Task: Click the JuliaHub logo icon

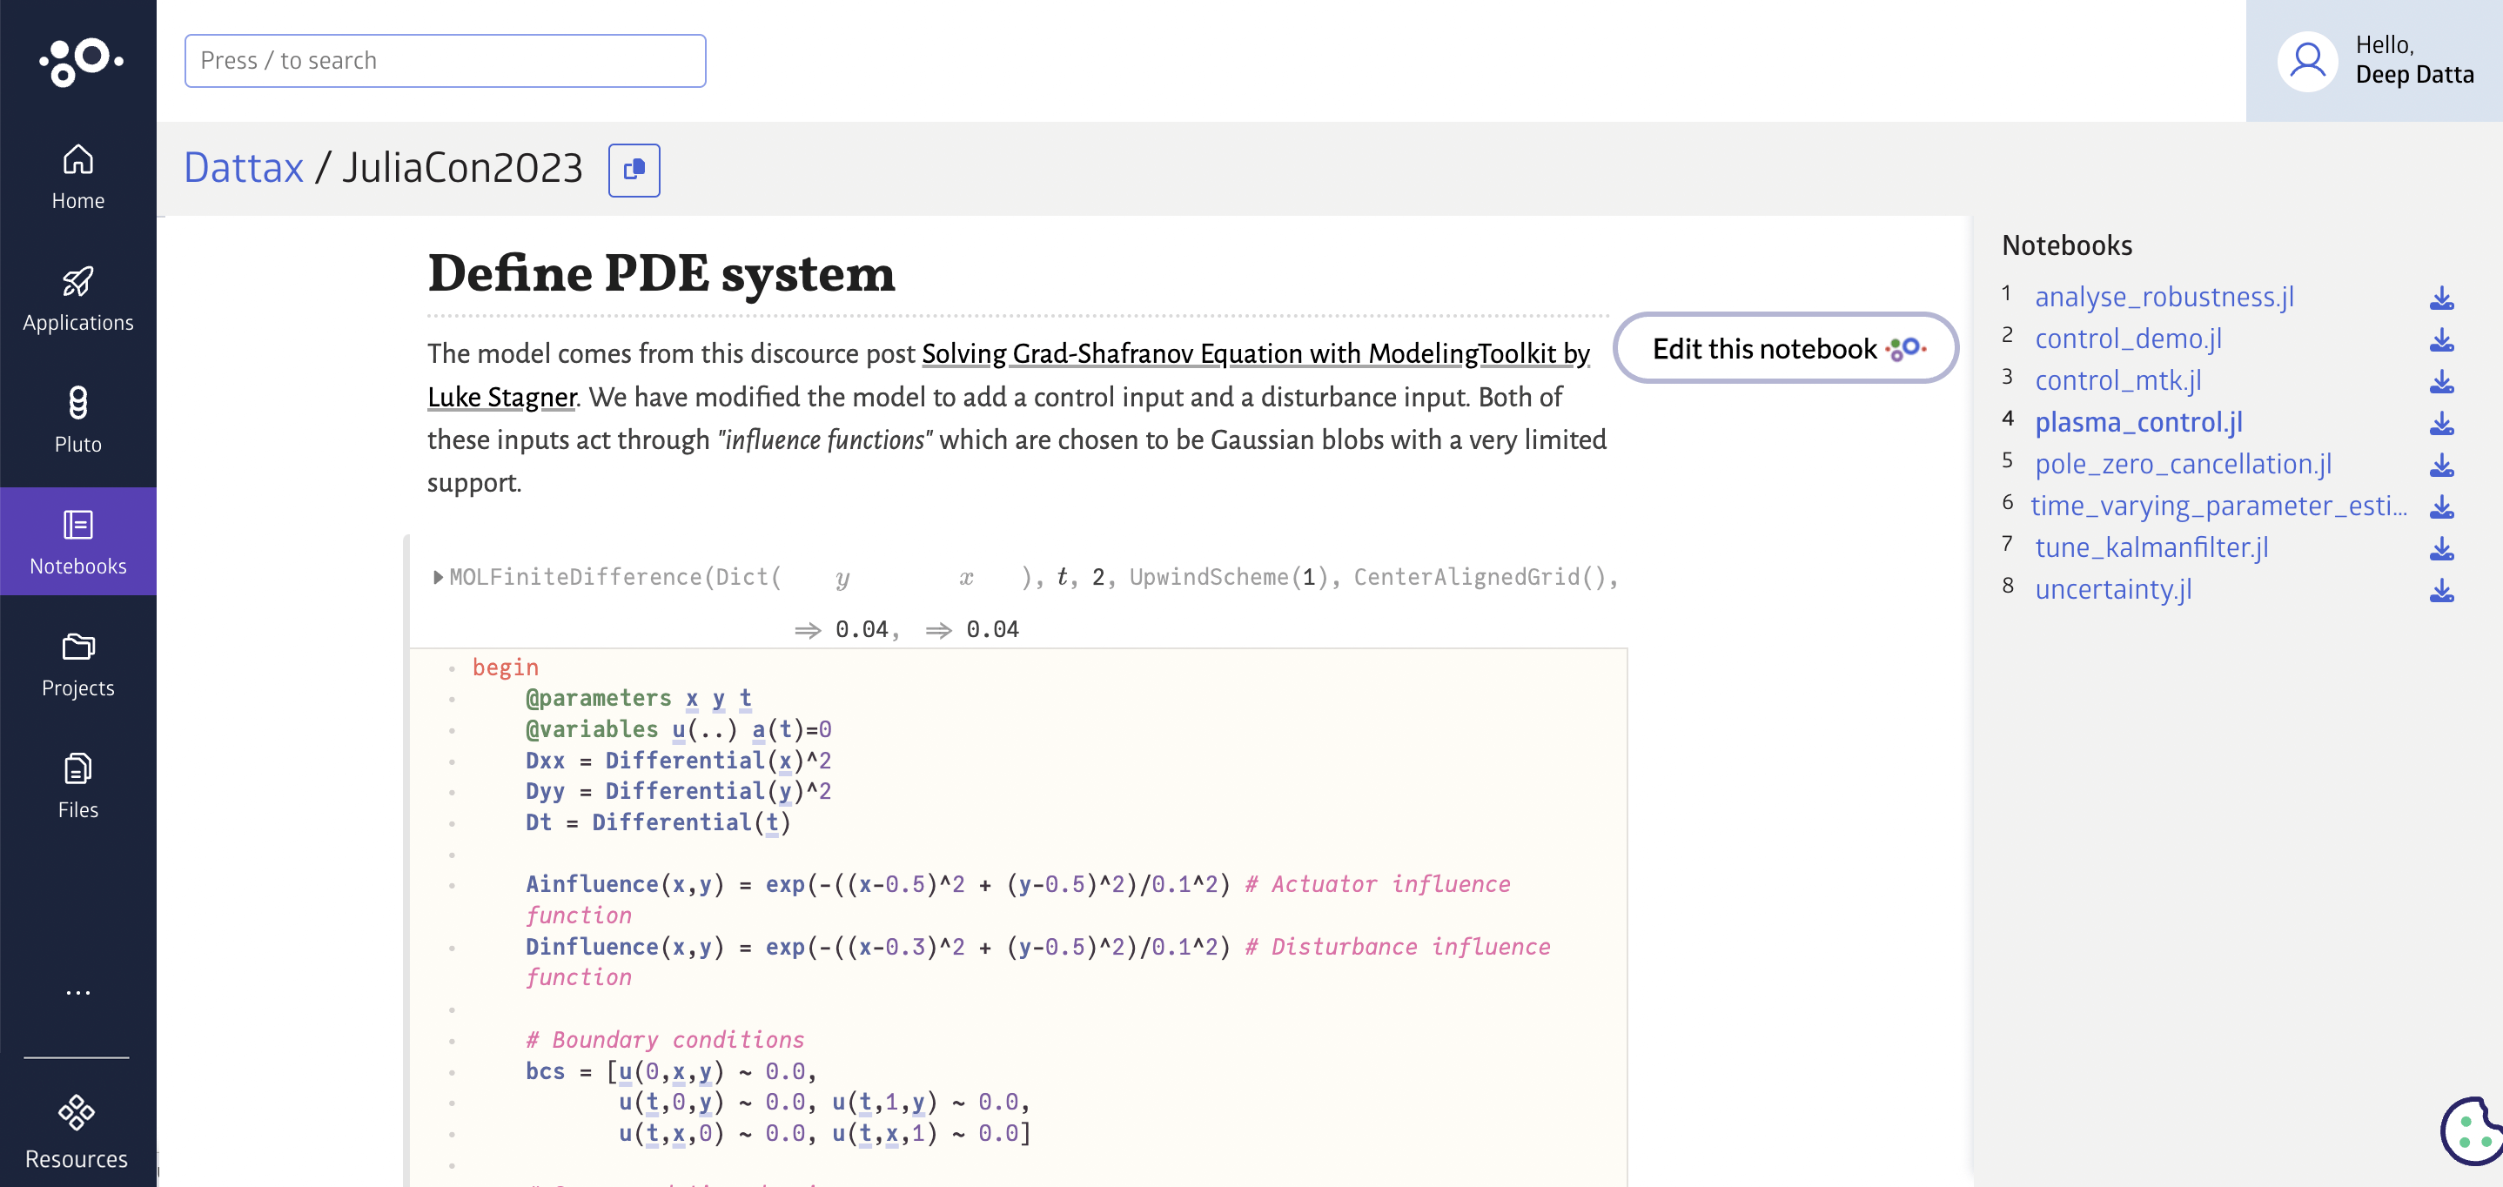Action: (x=81, y=60)
